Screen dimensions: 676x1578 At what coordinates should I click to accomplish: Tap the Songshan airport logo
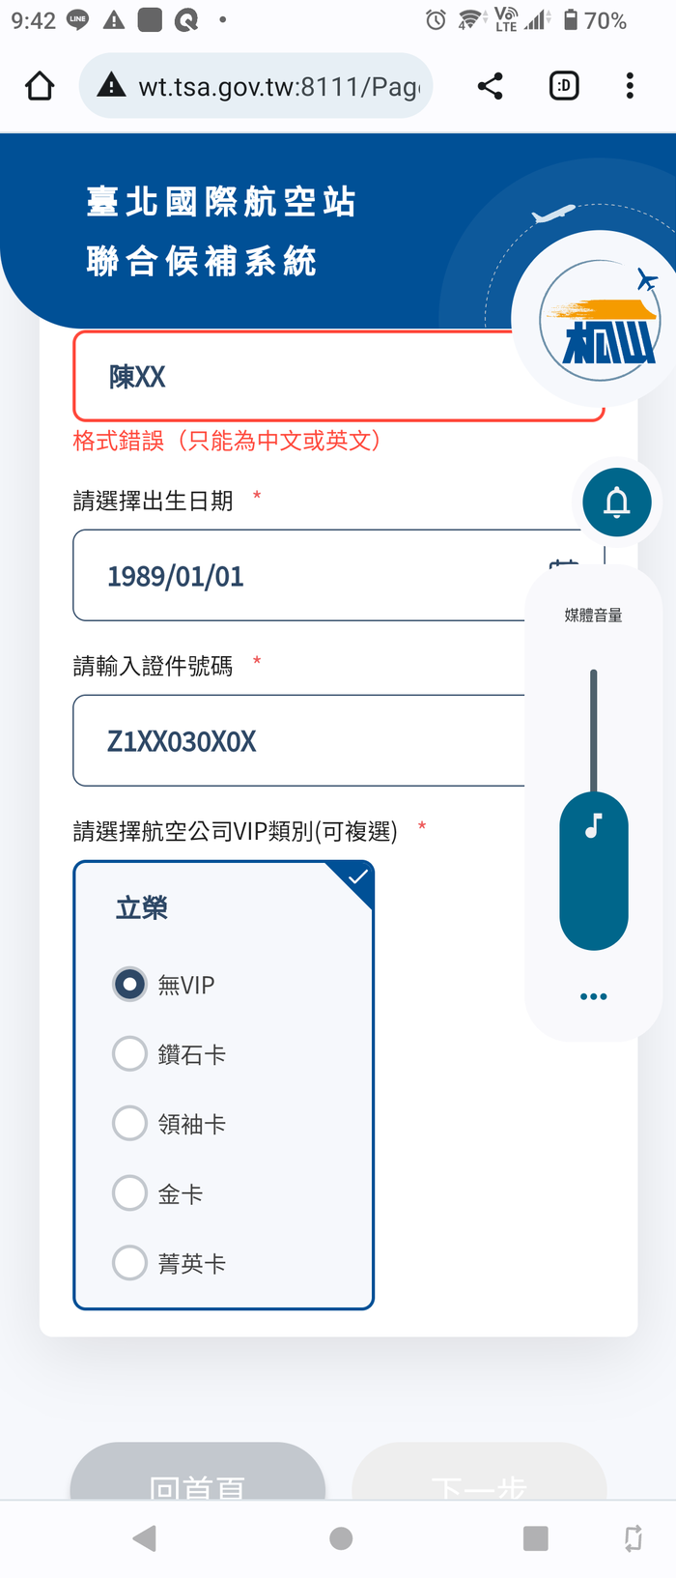click(x=600, y=320)
